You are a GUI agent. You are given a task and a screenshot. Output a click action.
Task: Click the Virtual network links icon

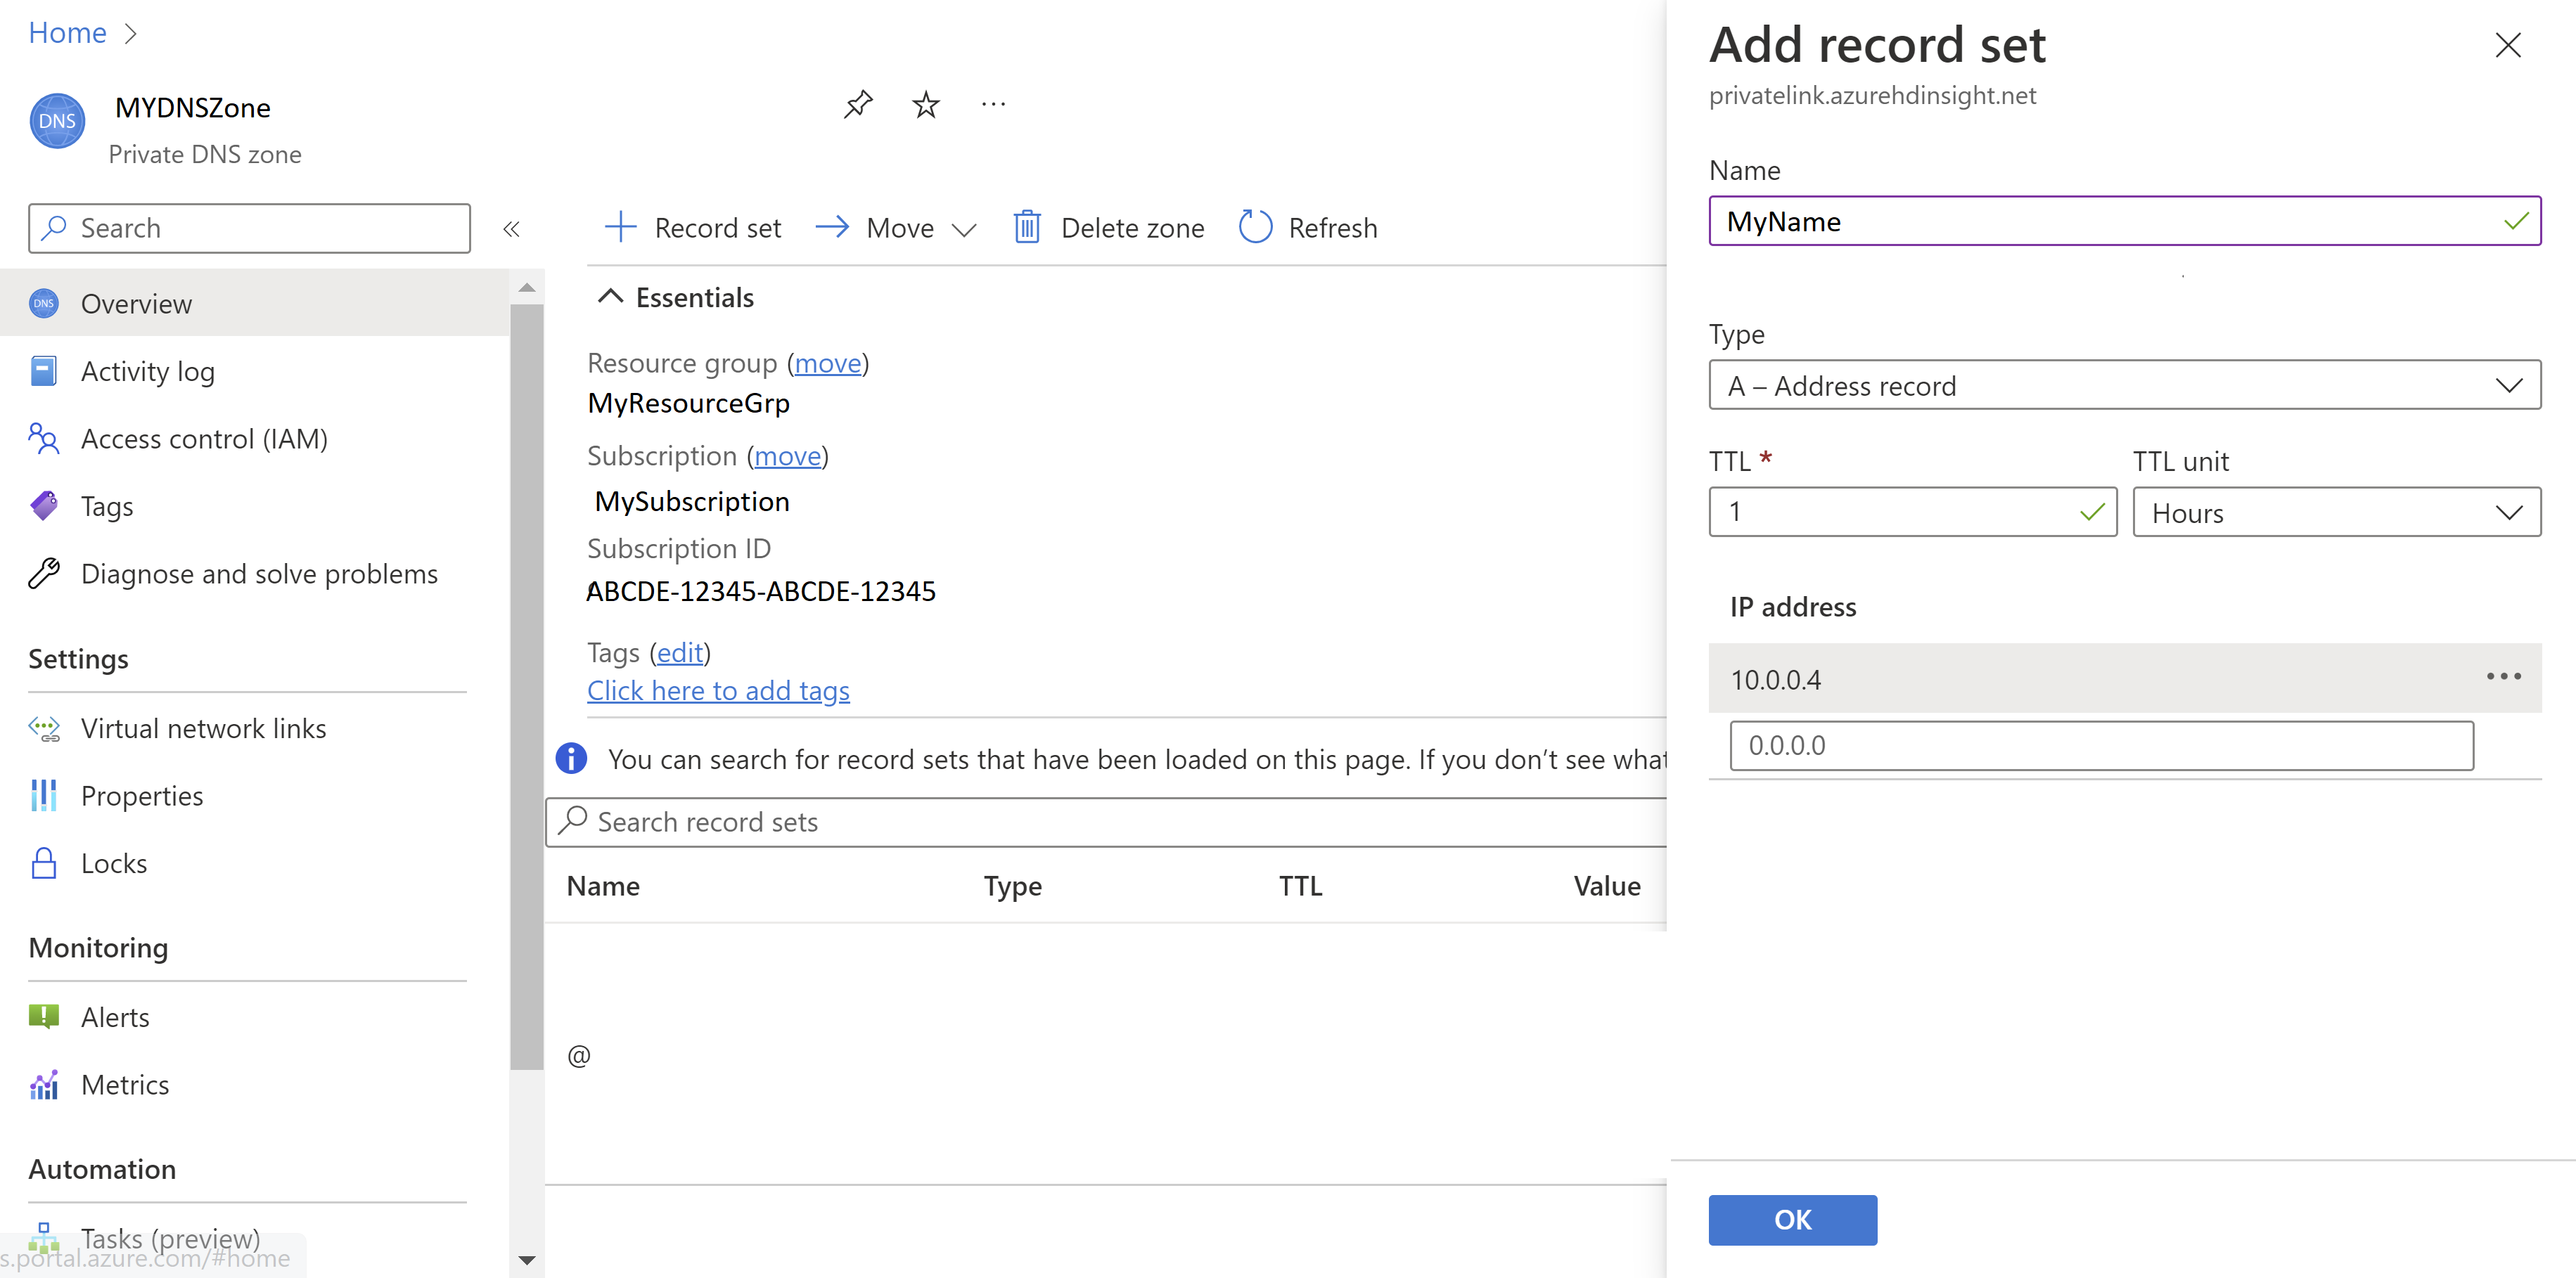pos(46,728)
